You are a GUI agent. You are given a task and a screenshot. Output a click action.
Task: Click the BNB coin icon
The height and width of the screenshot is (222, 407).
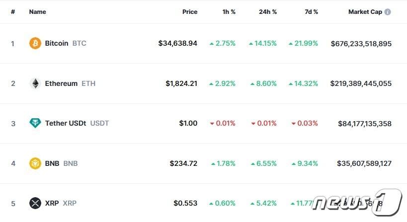point(35,163)
